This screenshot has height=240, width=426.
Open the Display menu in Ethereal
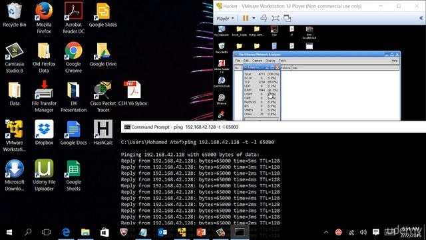270,61
